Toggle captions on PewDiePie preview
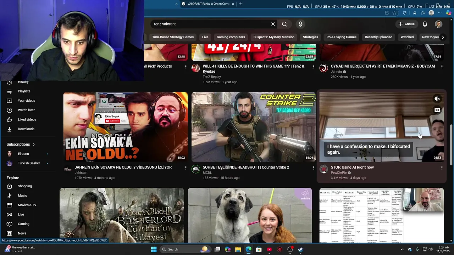454x255 pixels. (437, 110)
